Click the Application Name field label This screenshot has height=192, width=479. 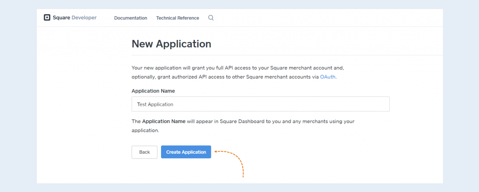pyautogui.click(x=153, y=91)
